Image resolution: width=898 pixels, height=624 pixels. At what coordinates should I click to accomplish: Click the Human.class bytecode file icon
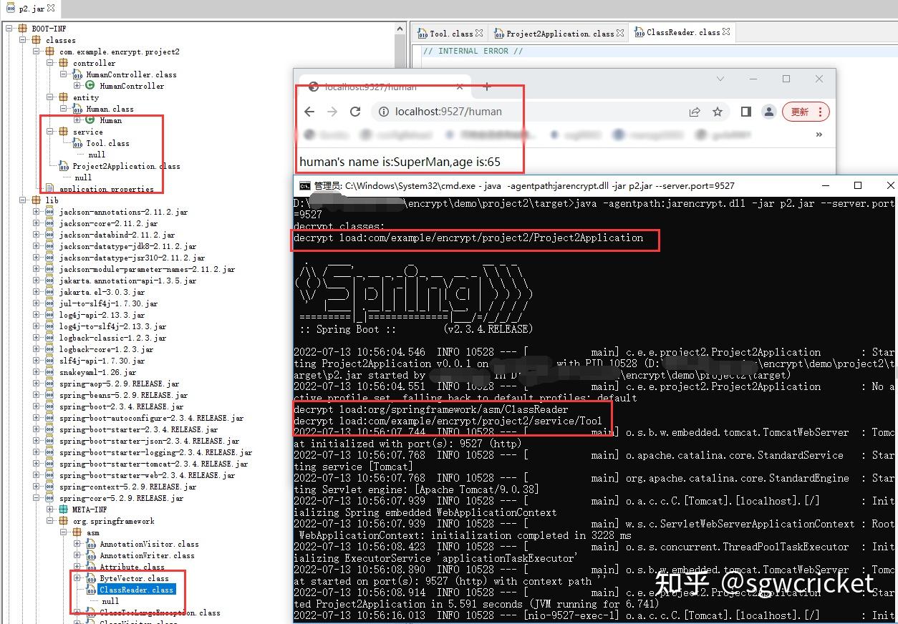[x=77, y=109]
